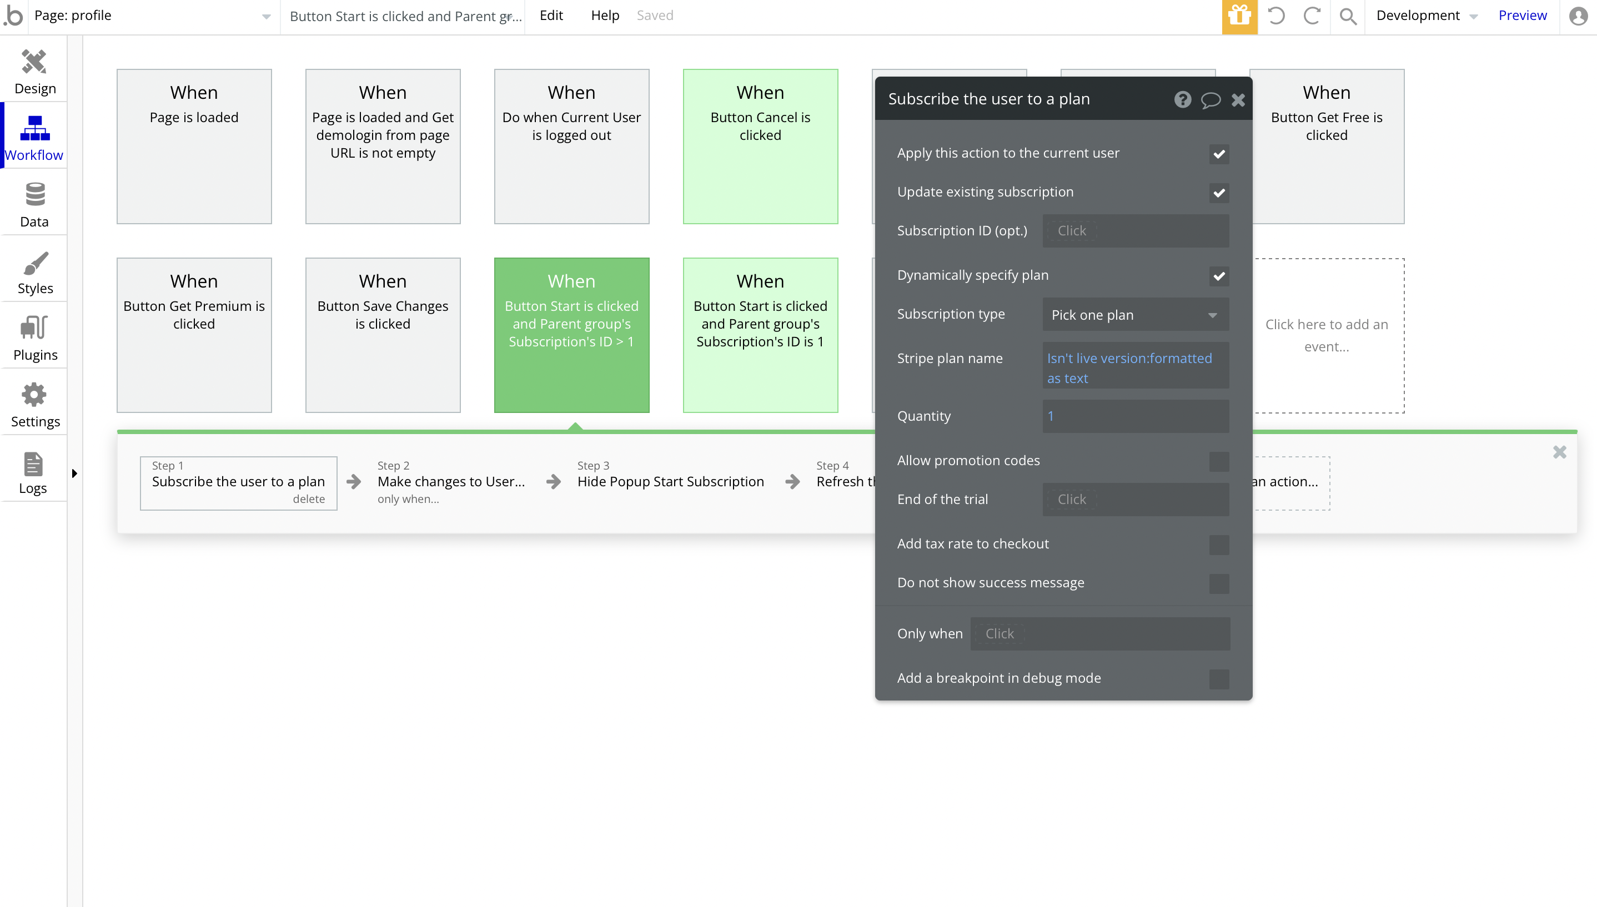Open the Page: profile selector dropdown
This screenshot has height=907, width=1597.
coord(153,16)
